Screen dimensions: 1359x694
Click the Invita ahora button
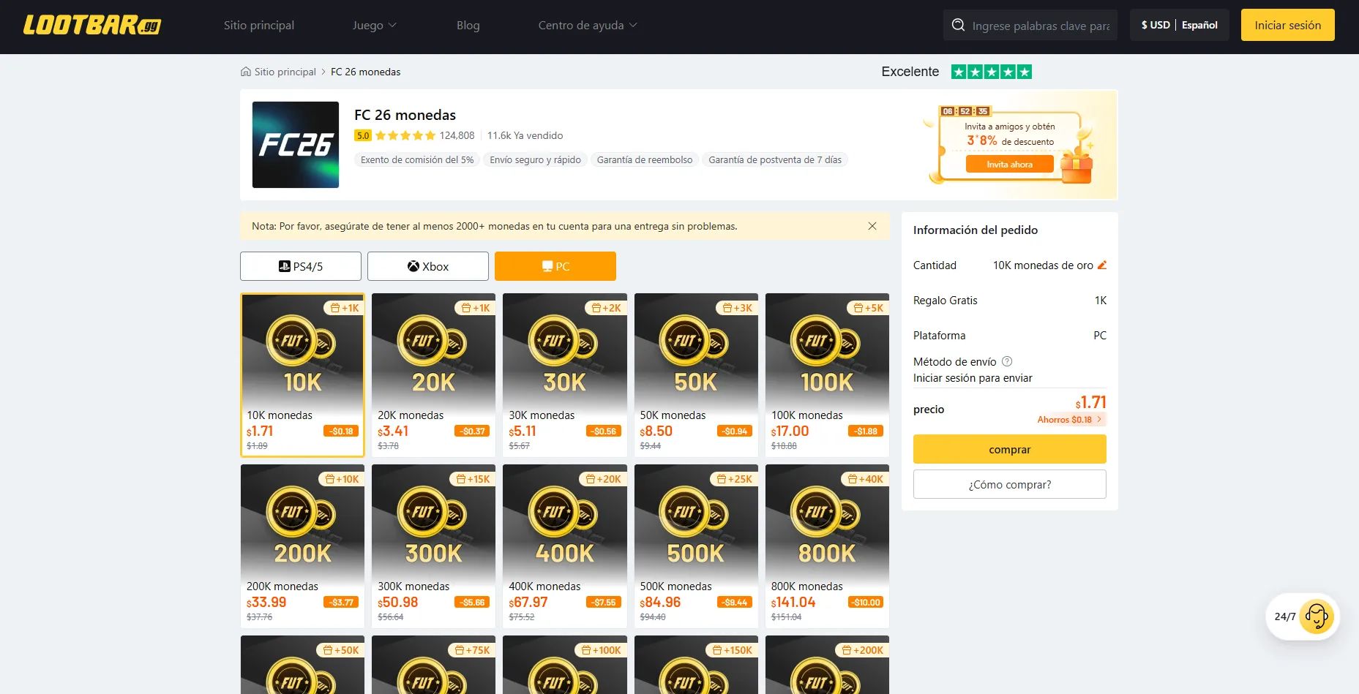pos(1010,165)
